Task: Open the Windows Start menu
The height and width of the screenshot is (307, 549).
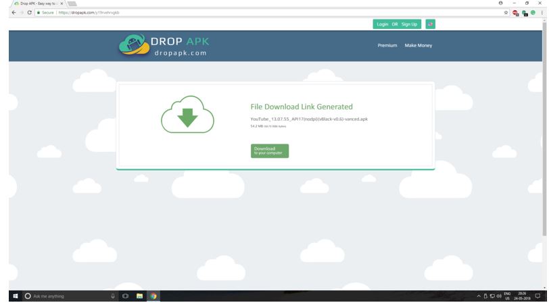Action: [x=16, y=296]
